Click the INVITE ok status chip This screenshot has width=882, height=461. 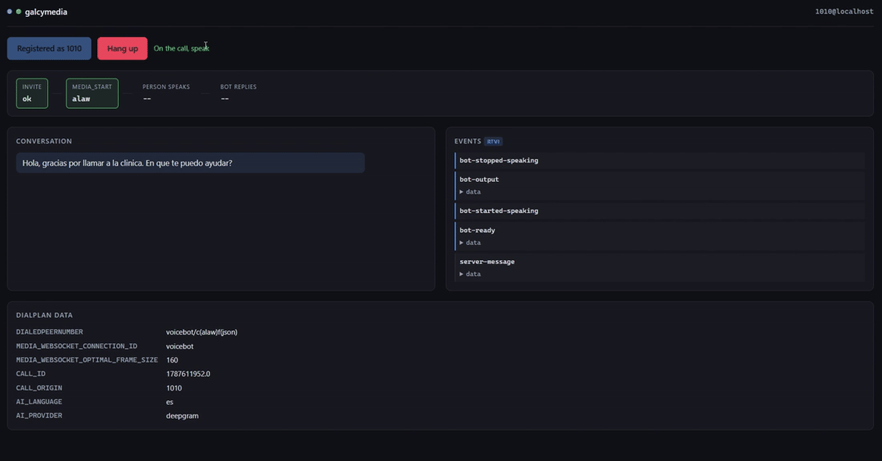[32, 93]
